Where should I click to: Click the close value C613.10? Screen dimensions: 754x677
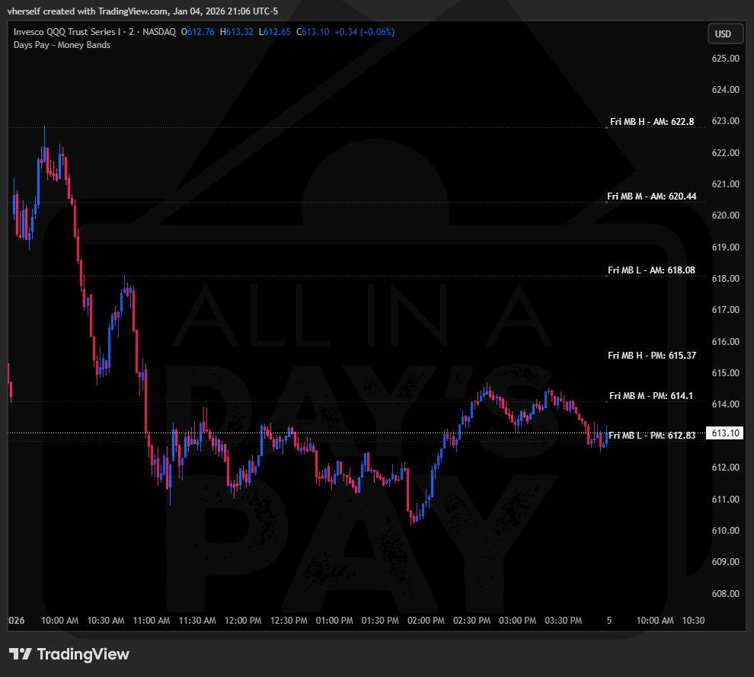(312, 32)
